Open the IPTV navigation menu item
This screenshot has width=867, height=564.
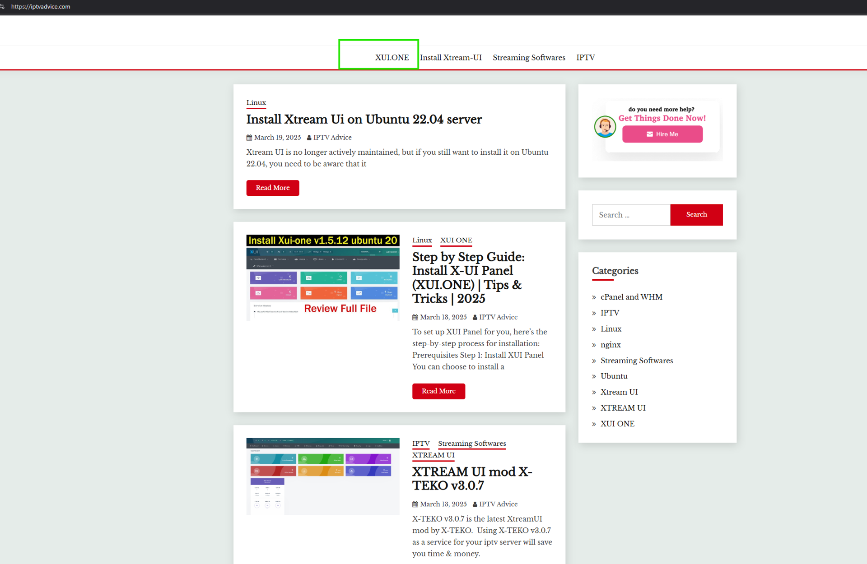pos(585,57)
